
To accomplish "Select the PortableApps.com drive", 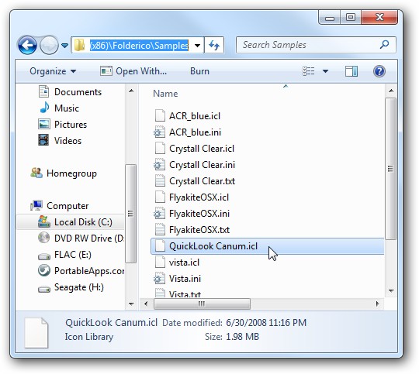I will tap(81, 271).
